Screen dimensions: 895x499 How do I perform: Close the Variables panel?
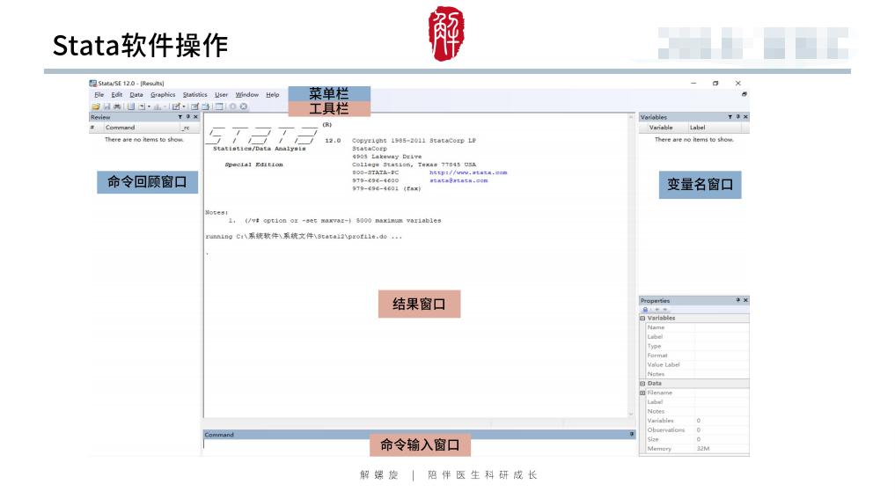tap(745, 117)
